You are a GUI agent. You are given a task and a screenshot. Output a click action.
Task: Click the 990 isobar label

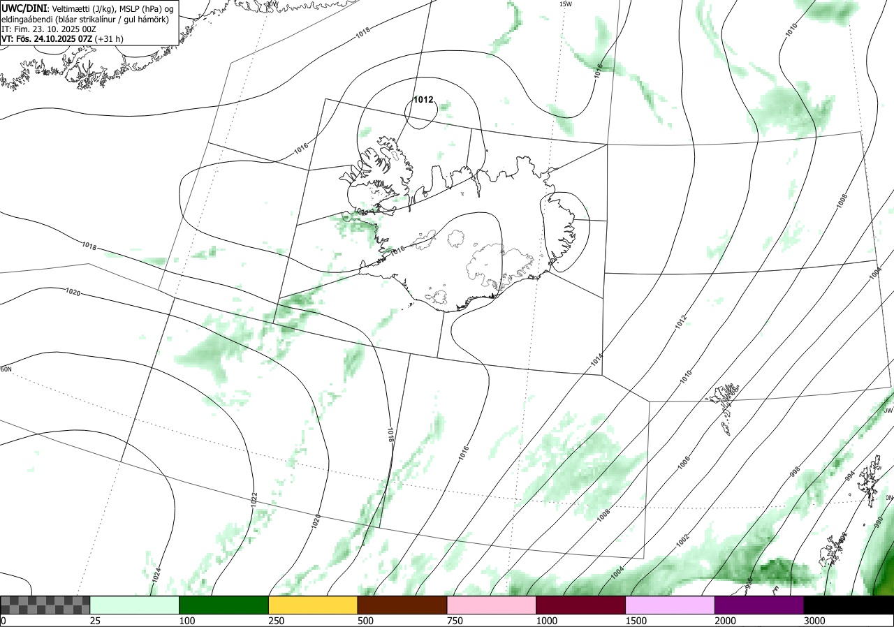click(x=878, y=522)
